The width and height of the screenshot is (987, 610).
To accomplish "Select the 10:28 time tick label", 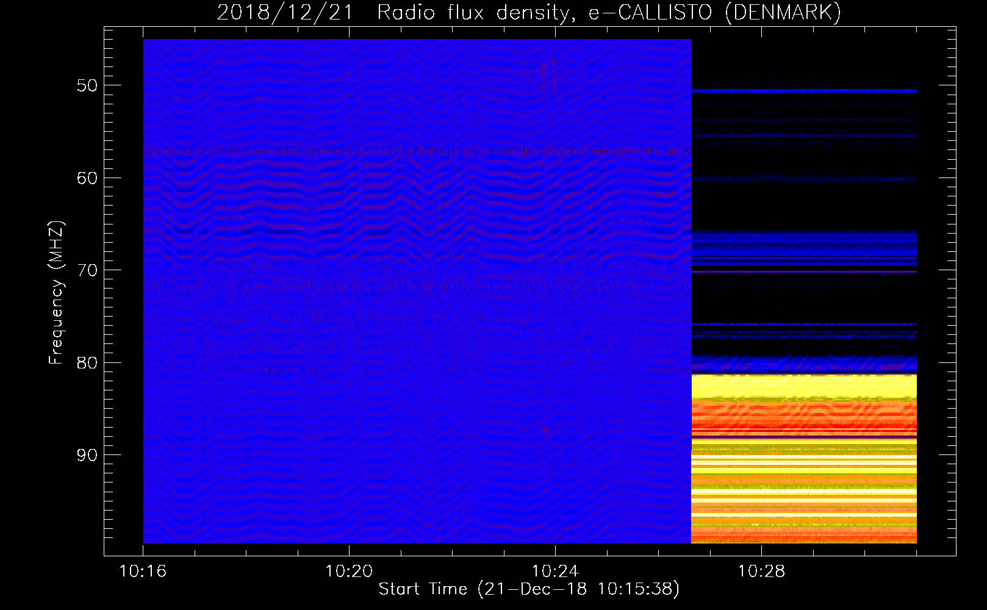I will [x=761, y=572].
